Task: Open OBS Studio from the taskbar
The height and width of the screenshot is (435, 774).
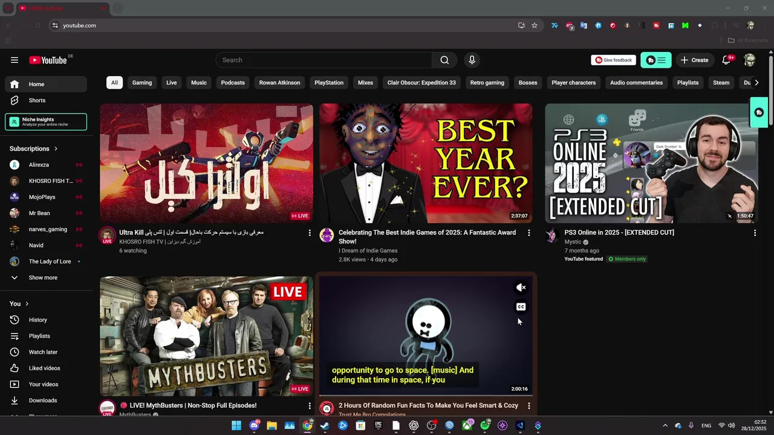Action: [431, 425]
